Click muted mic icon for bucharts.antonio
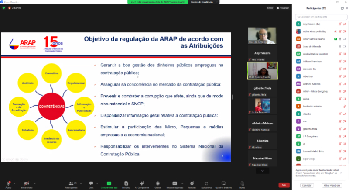 (344, 107)
